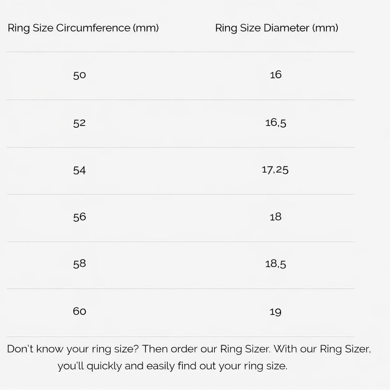The width and height of the screenshot is (390, 390).
Task: Click the 18,5 diameter cell
Action: [276, 264]
